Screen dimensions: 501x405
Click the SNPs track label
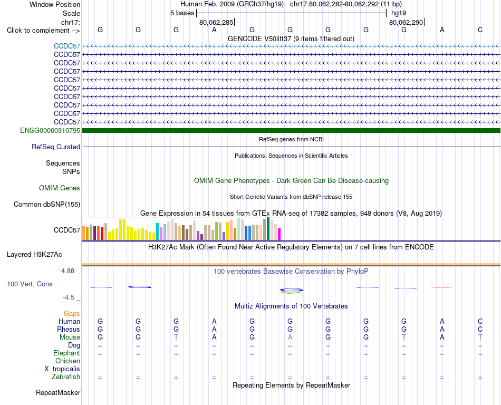[71, 171]
